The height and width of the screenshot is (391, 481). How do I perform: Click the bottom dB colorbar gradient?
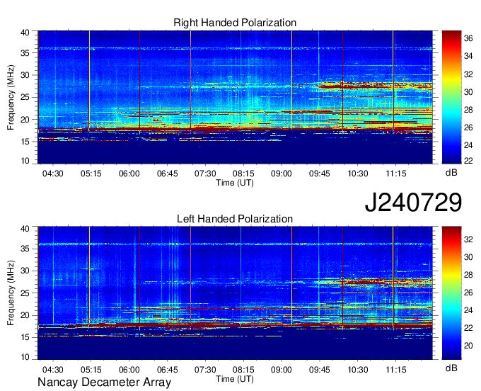451,293
